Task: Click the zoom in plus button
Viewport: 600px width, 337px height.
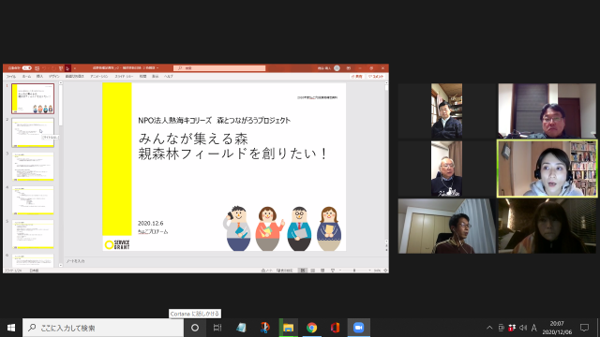Action: pos(369,271)
